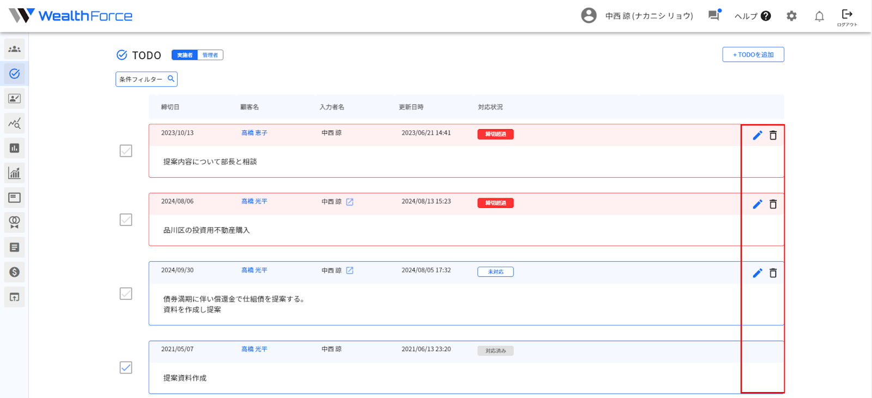Check the 提案内容について部長と相談 TODO checkbox
The height and width of the screenshot is (398, 872).
[126, 151]
